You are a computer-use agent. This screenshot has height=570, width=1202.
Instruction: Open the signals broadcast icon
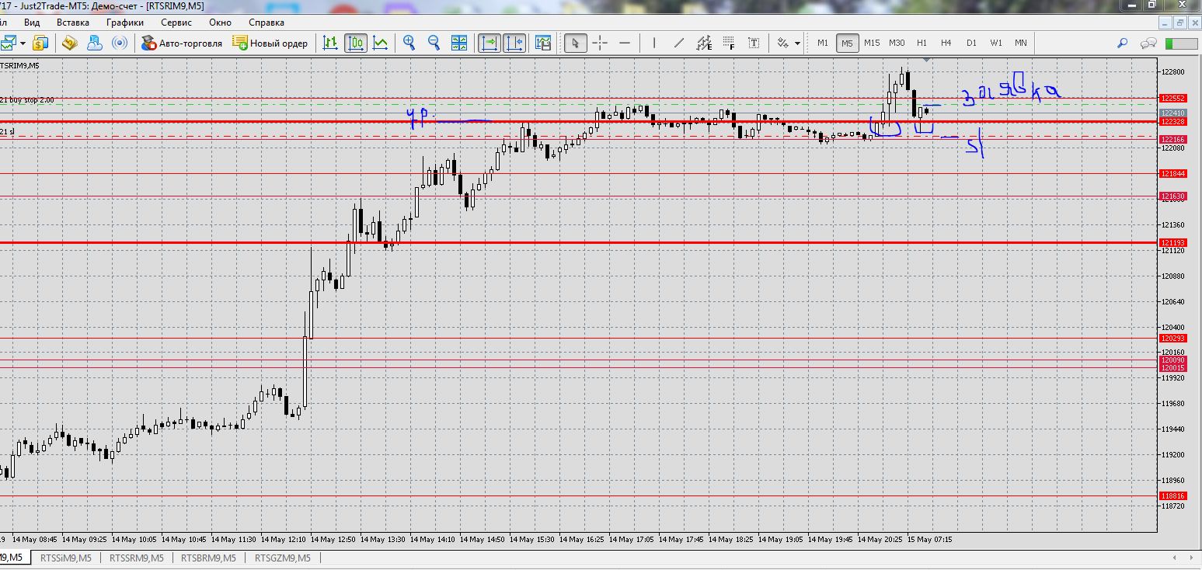click(x=120, y=43)
